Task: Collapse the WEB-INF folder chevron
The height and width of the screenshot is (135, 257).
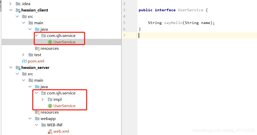Action: tap(36, 125)
